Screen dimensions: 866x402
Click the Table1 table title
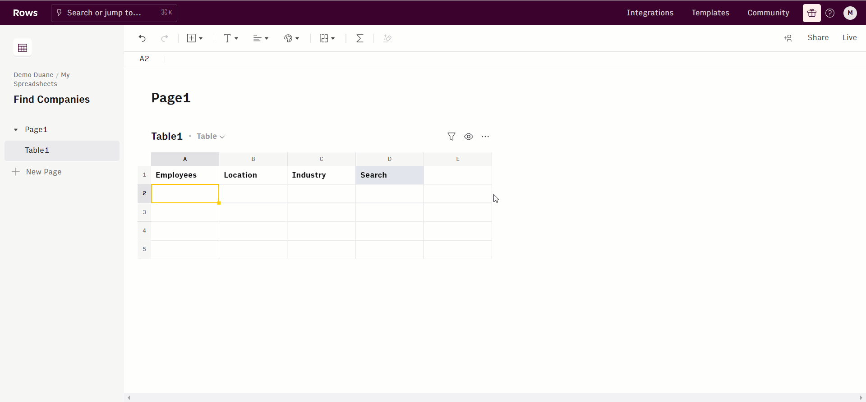point(167,137)
